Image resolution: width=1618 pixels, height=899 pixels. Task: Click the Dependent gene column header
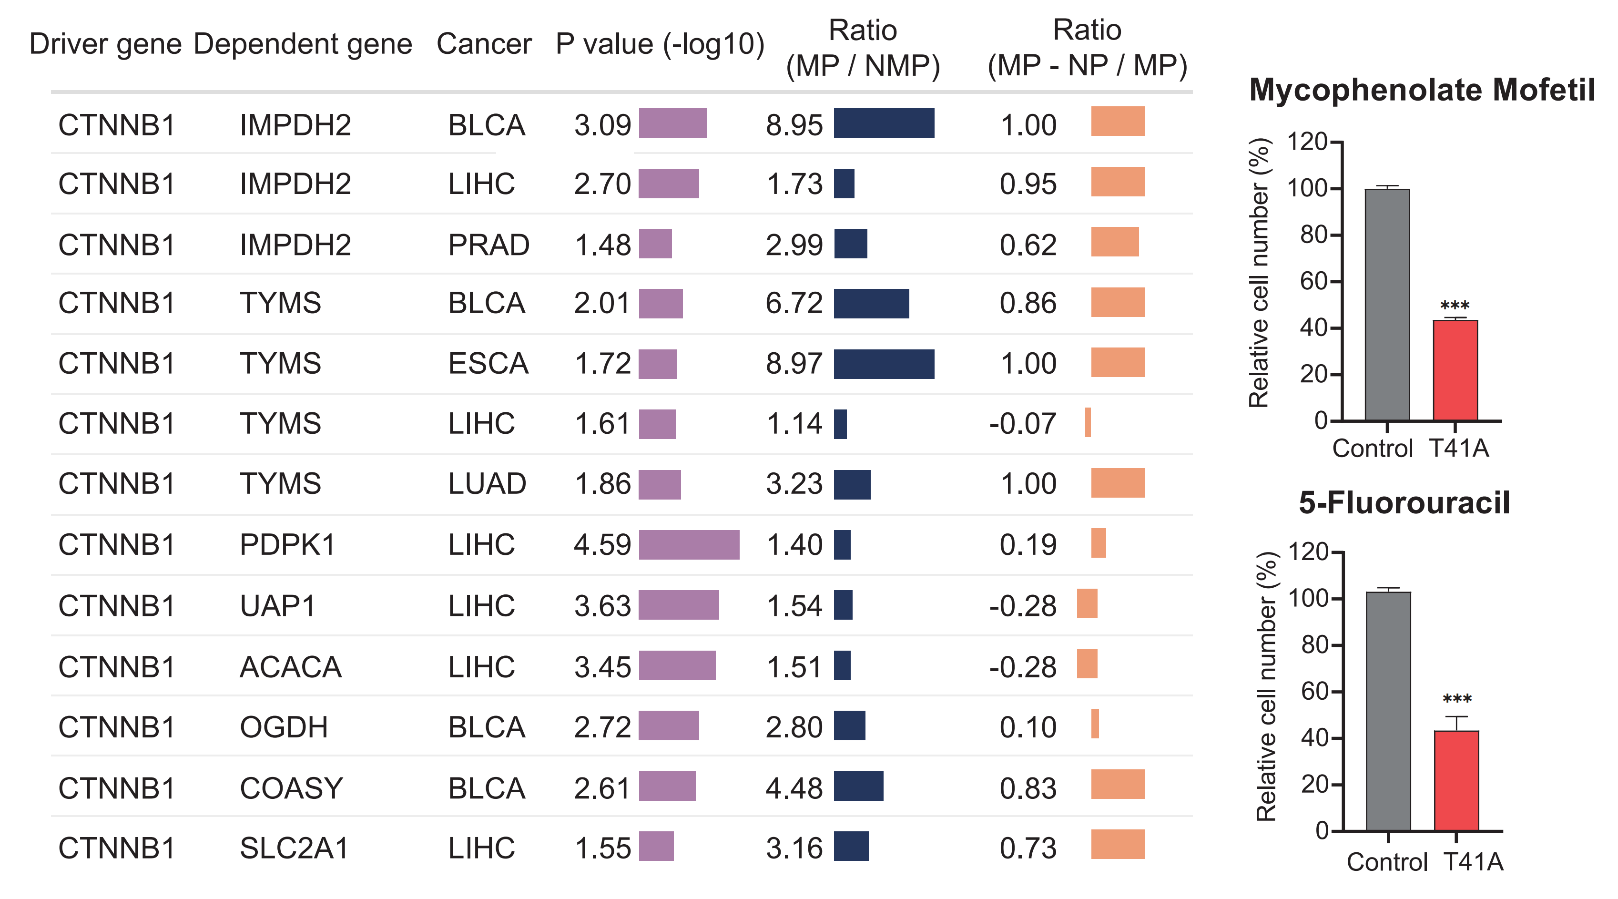coord(303,44)
